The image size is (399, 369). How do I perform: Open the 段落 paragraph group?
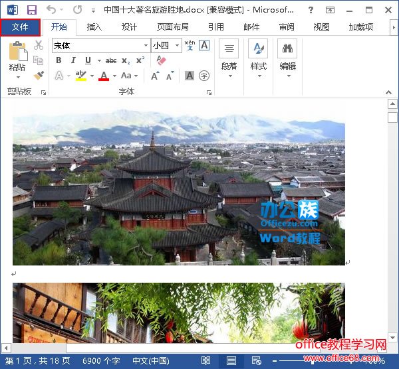pyautogui.click(x=229, y=59)
